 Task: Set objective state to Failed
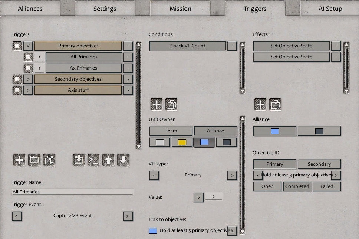326,186
